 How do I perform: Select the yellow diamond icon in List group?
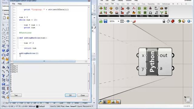[111, 8]
